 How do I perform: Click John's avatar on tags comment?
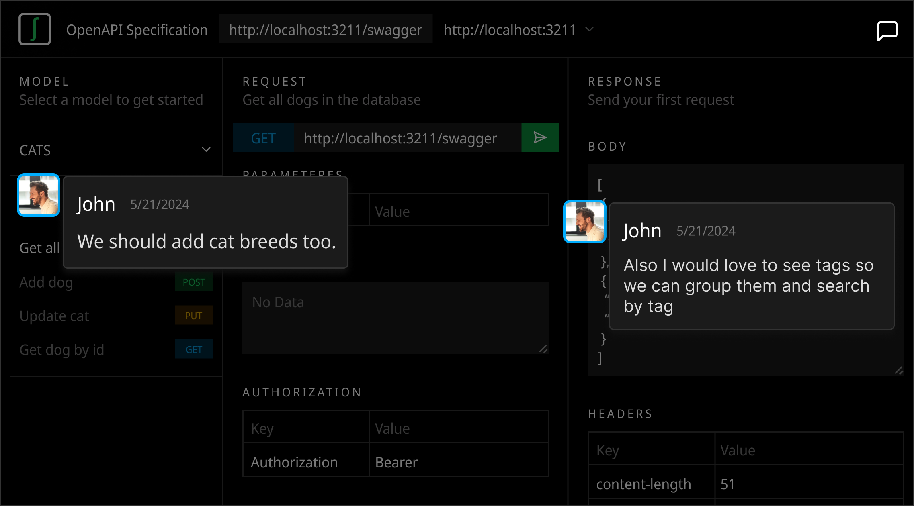[x=585, y=222]
